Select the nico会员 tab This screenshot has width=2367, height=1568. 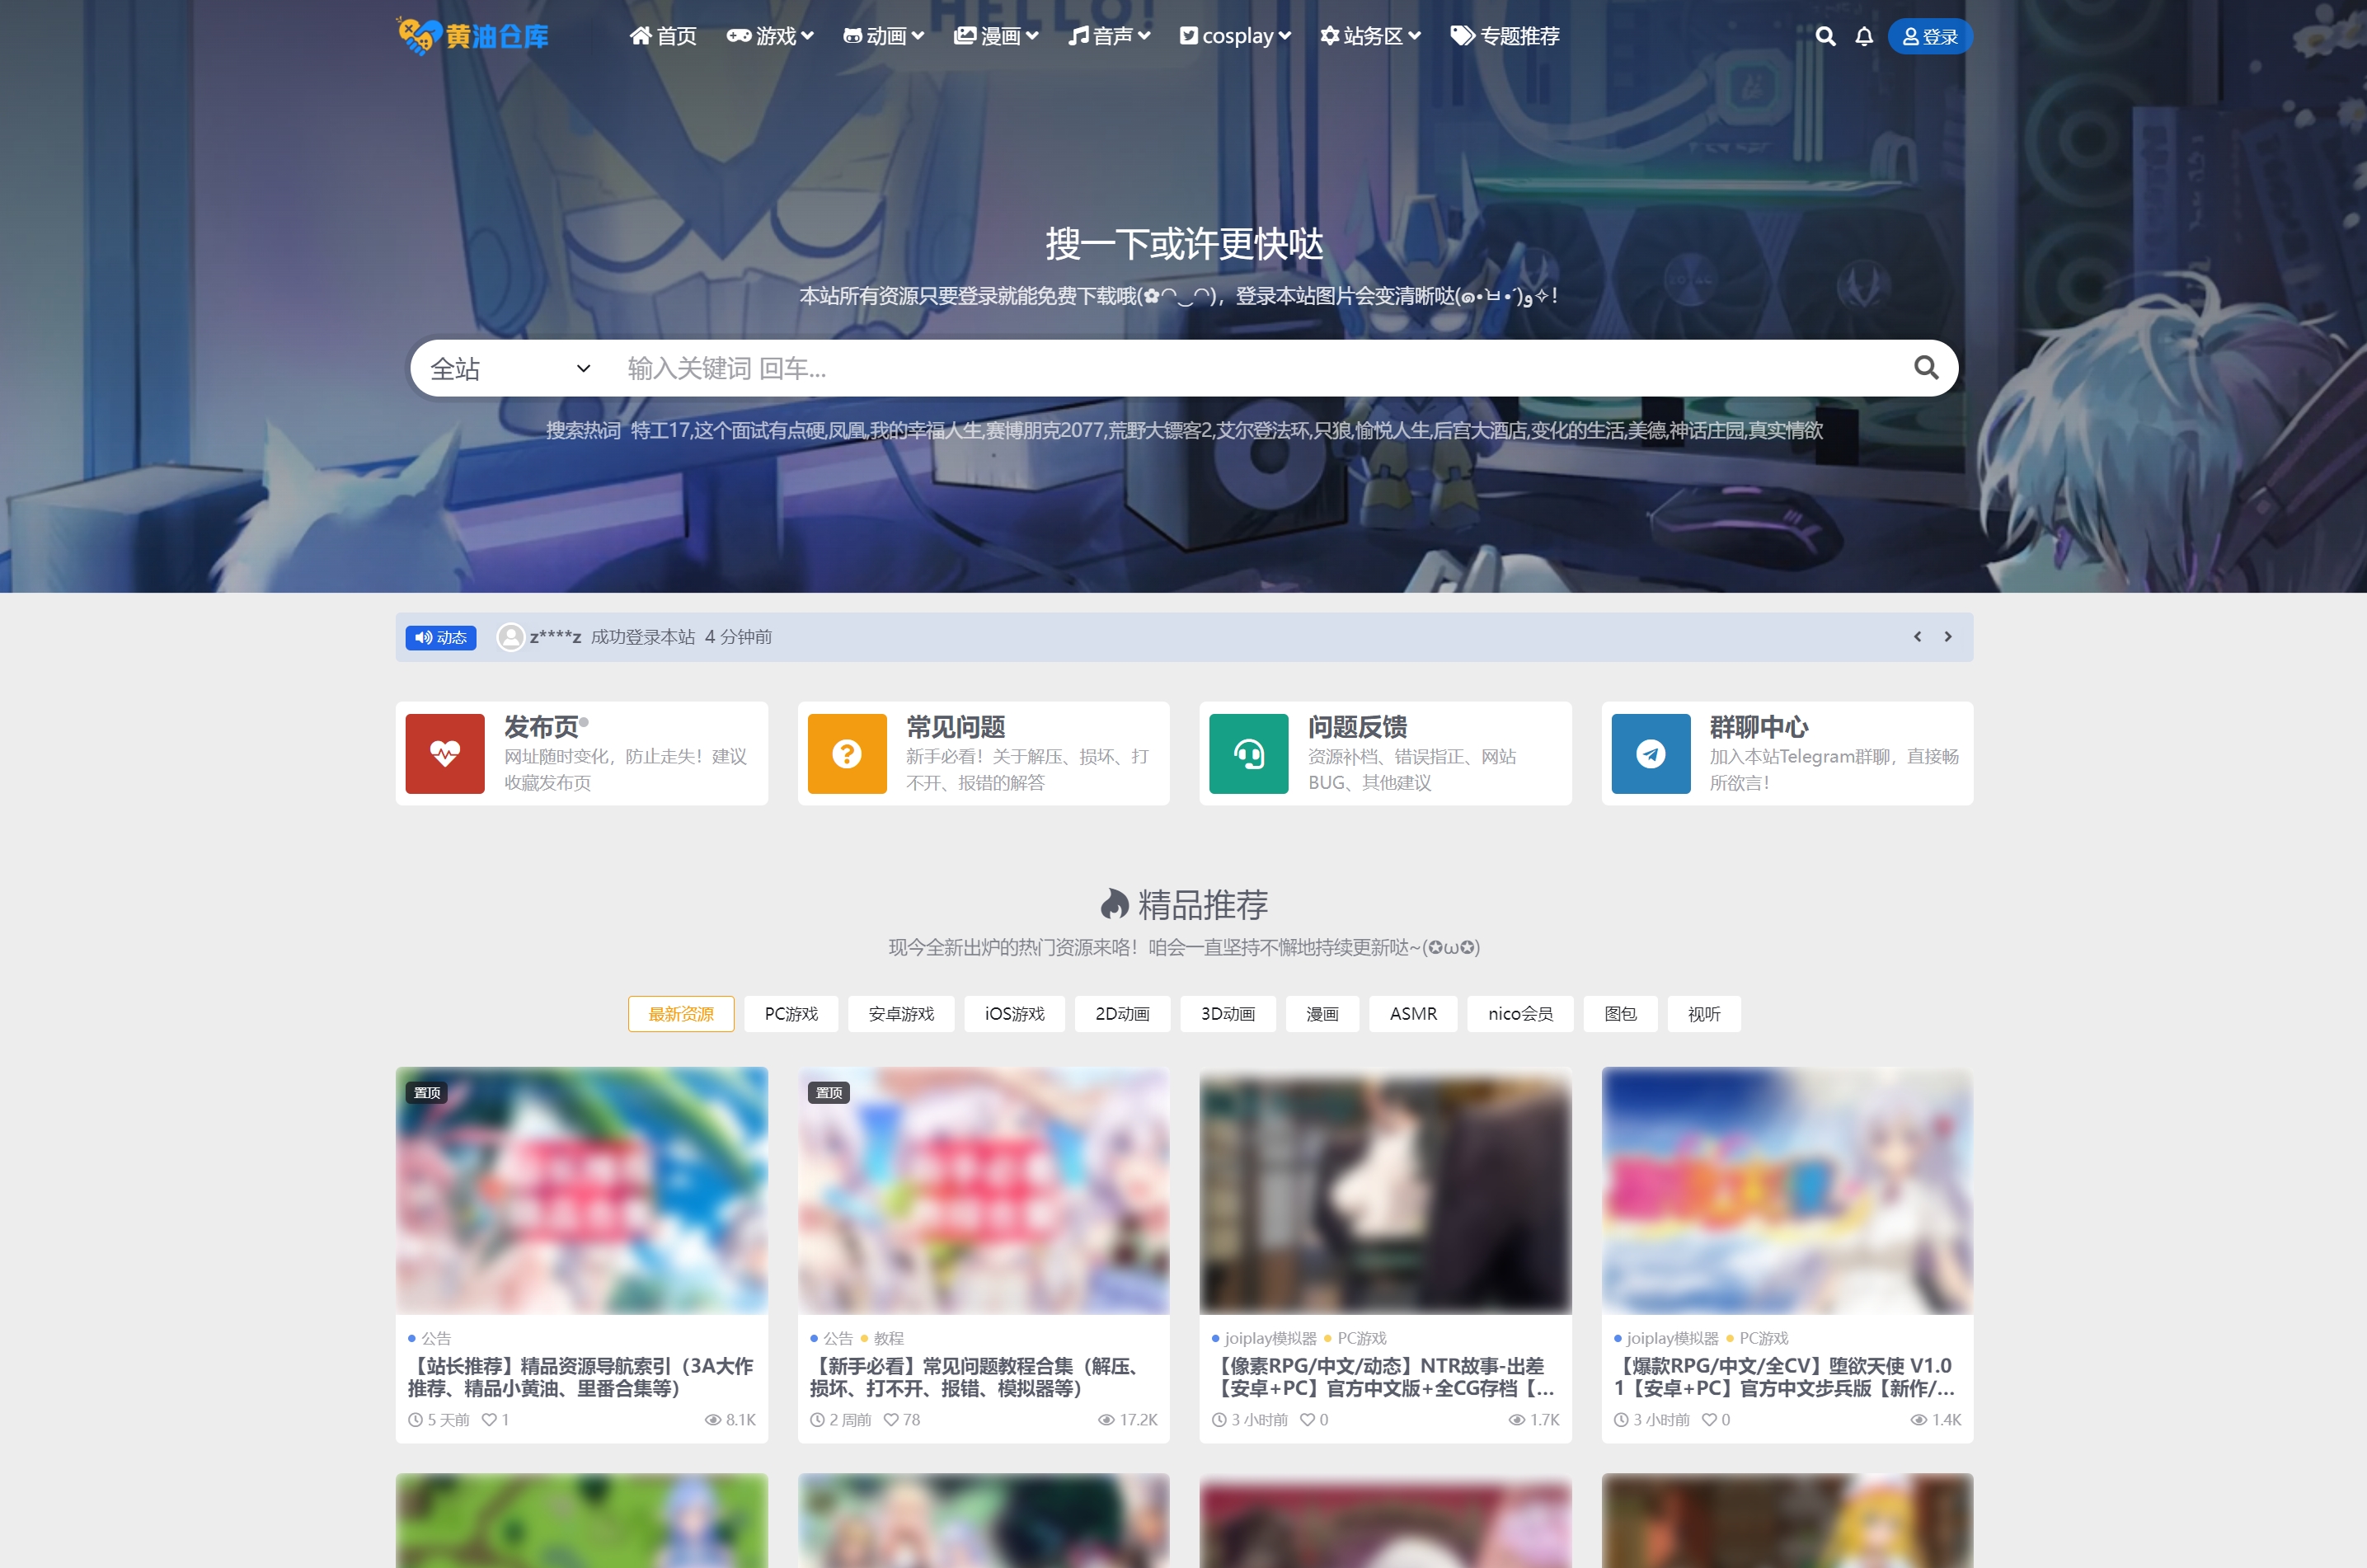pos(1520,1014)
